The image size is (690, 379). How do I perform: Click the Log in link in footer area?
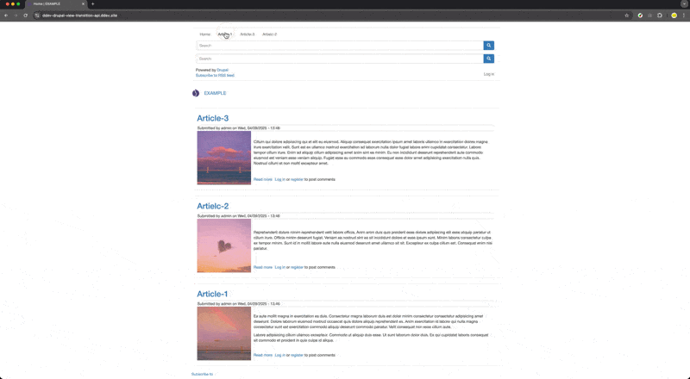tap(489, 74)
